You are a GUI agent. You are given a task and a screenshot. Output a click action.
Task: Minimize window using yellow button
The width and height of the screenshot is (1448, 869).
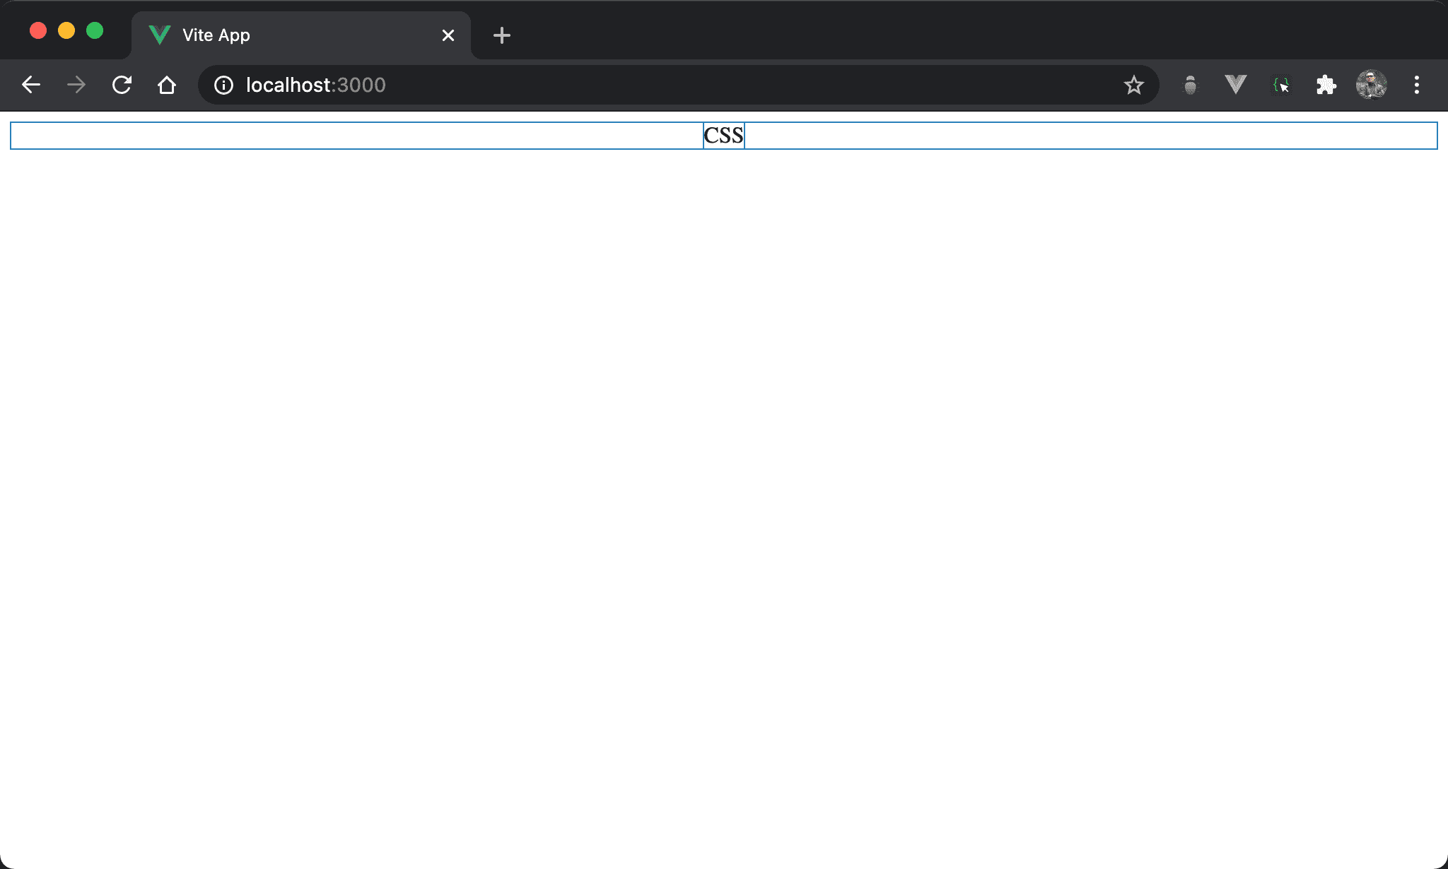point(66,30)
